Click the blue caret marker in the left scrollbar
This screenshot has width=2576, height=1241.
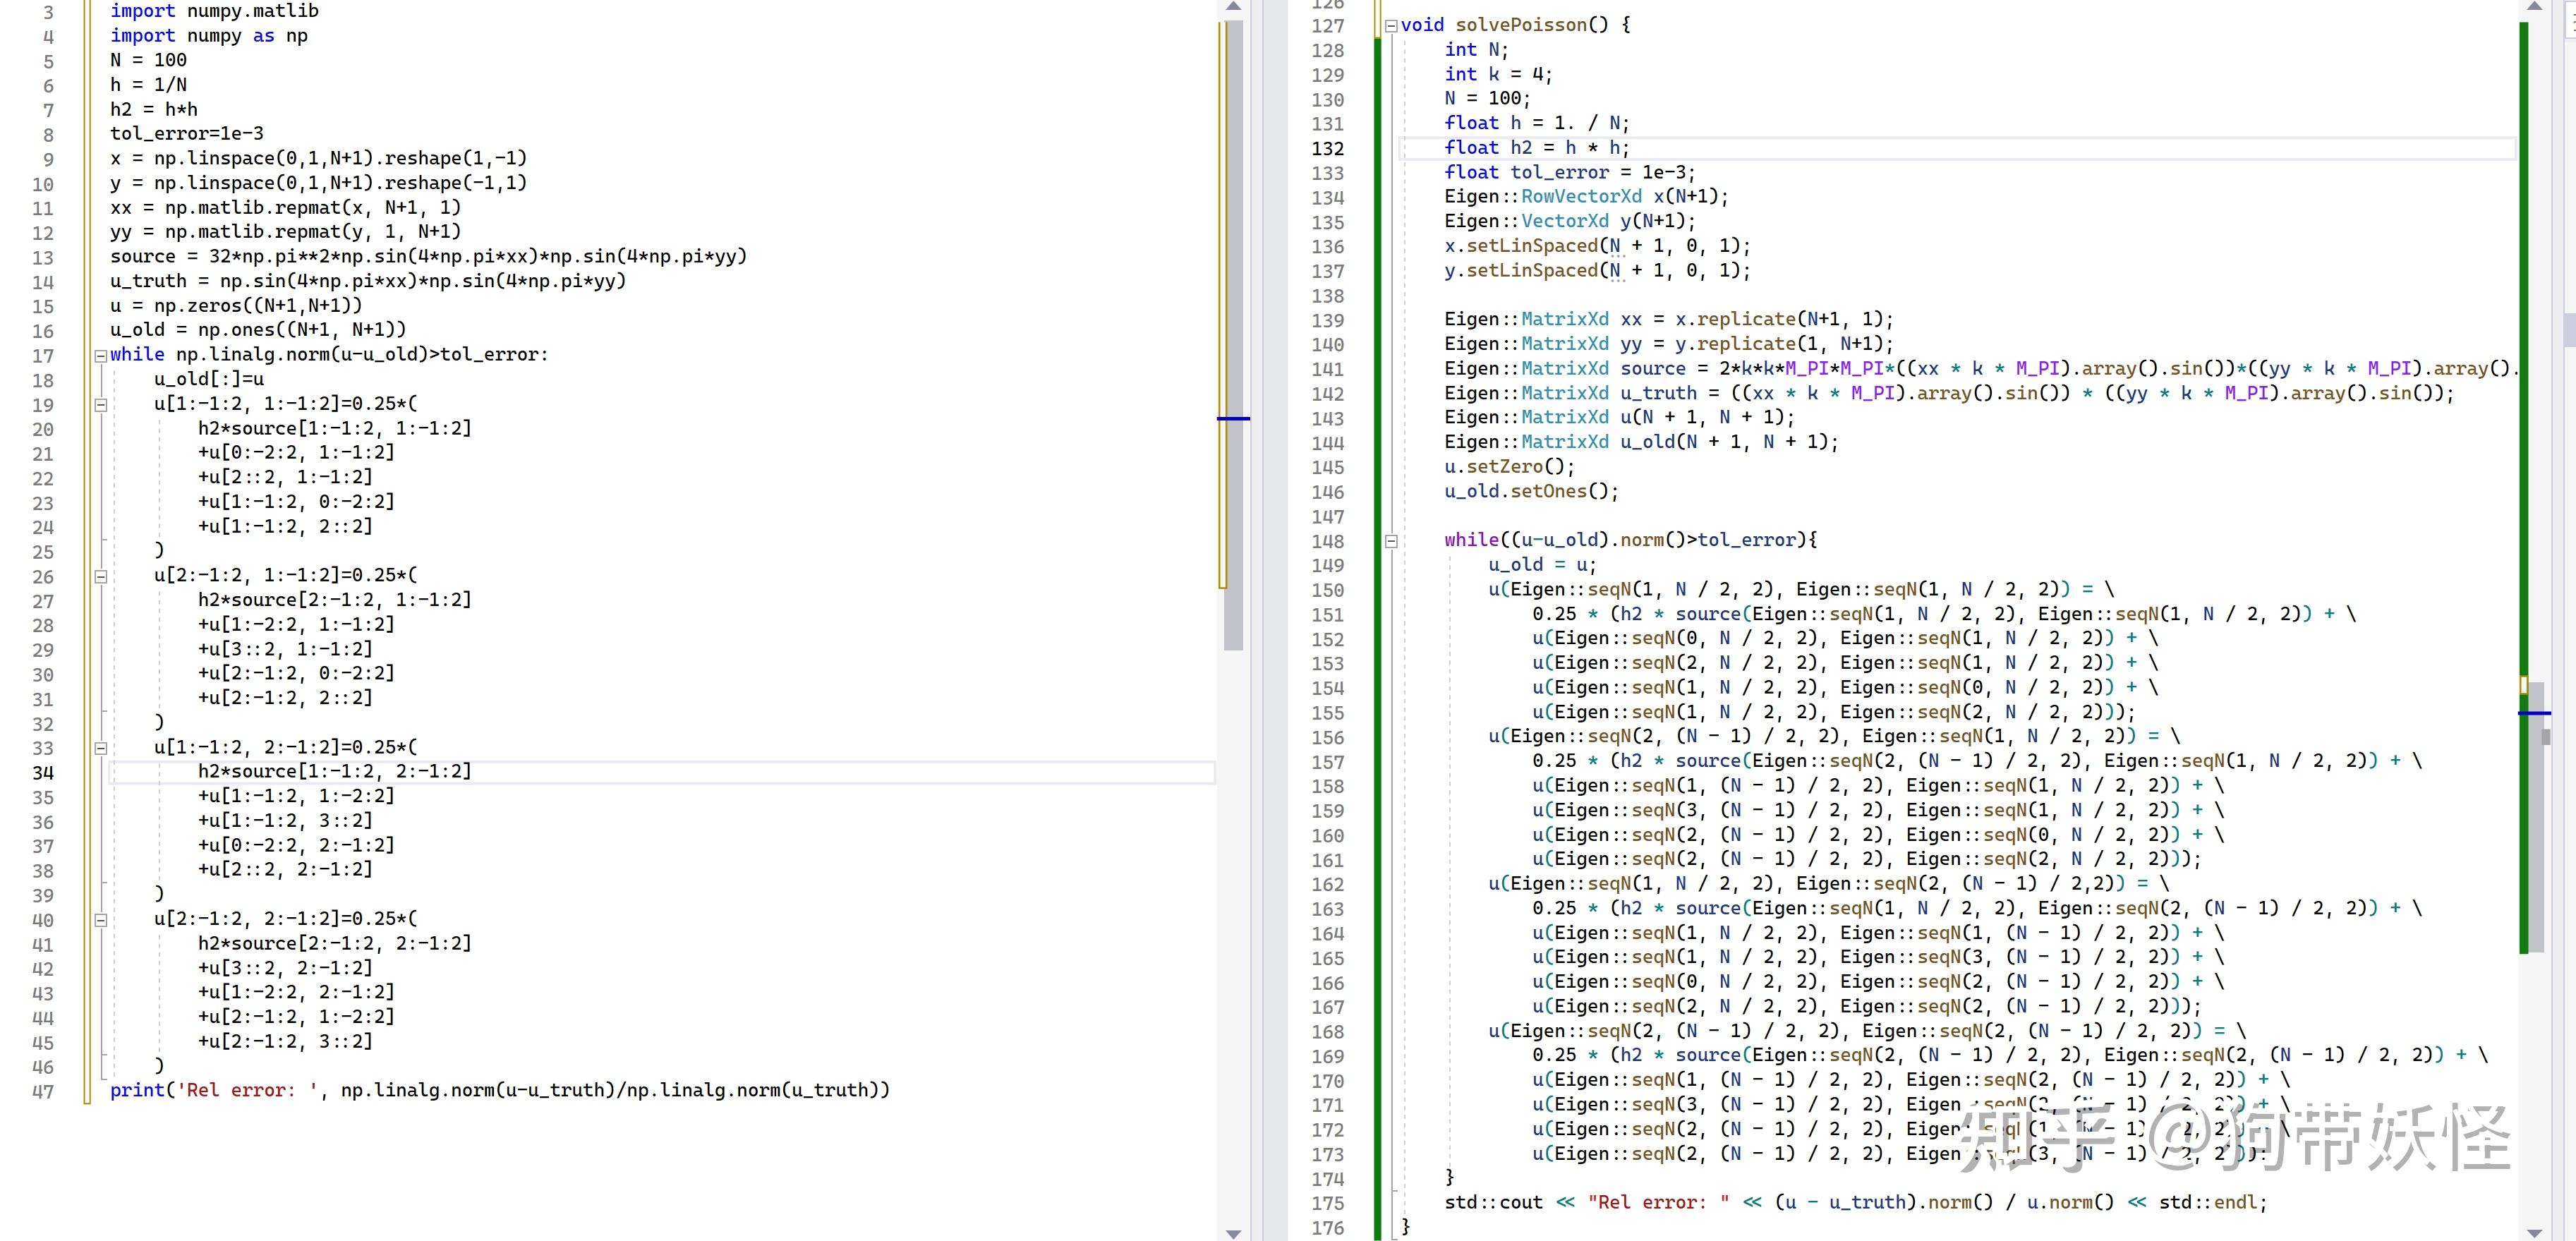pyautogui.click(x=1233, y=418)
